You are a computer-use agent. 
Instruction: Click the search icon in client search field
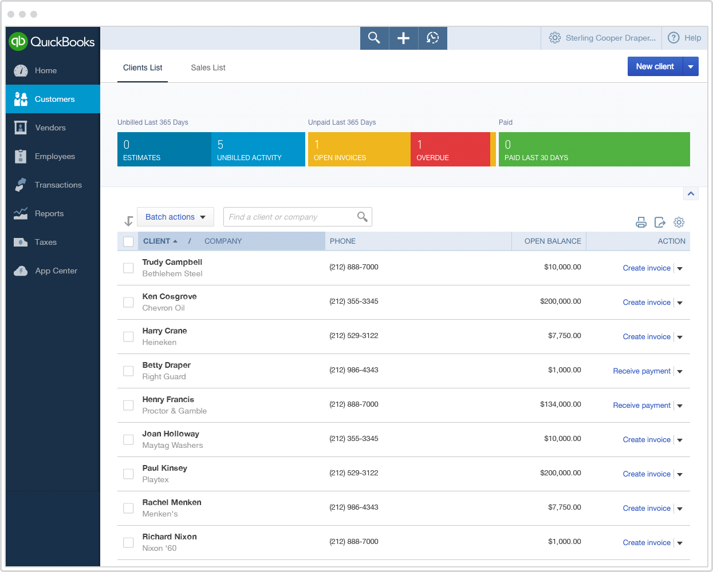click(x=362, y=217)
